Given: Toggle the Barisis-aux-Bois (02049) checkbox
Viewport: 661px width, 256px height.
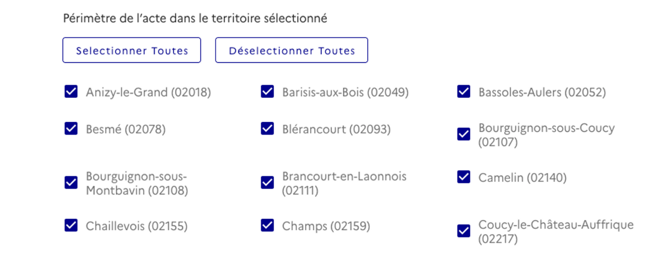Looking at the screenshot, I should pos(267,91).
